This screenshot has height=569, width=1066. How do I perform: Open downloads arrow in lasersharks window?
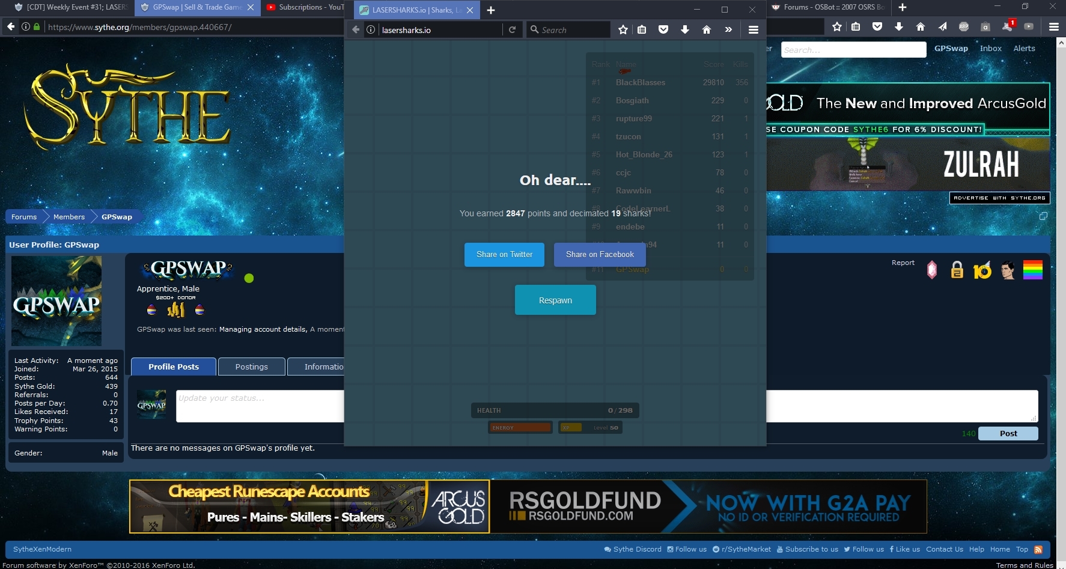(685, 29)
